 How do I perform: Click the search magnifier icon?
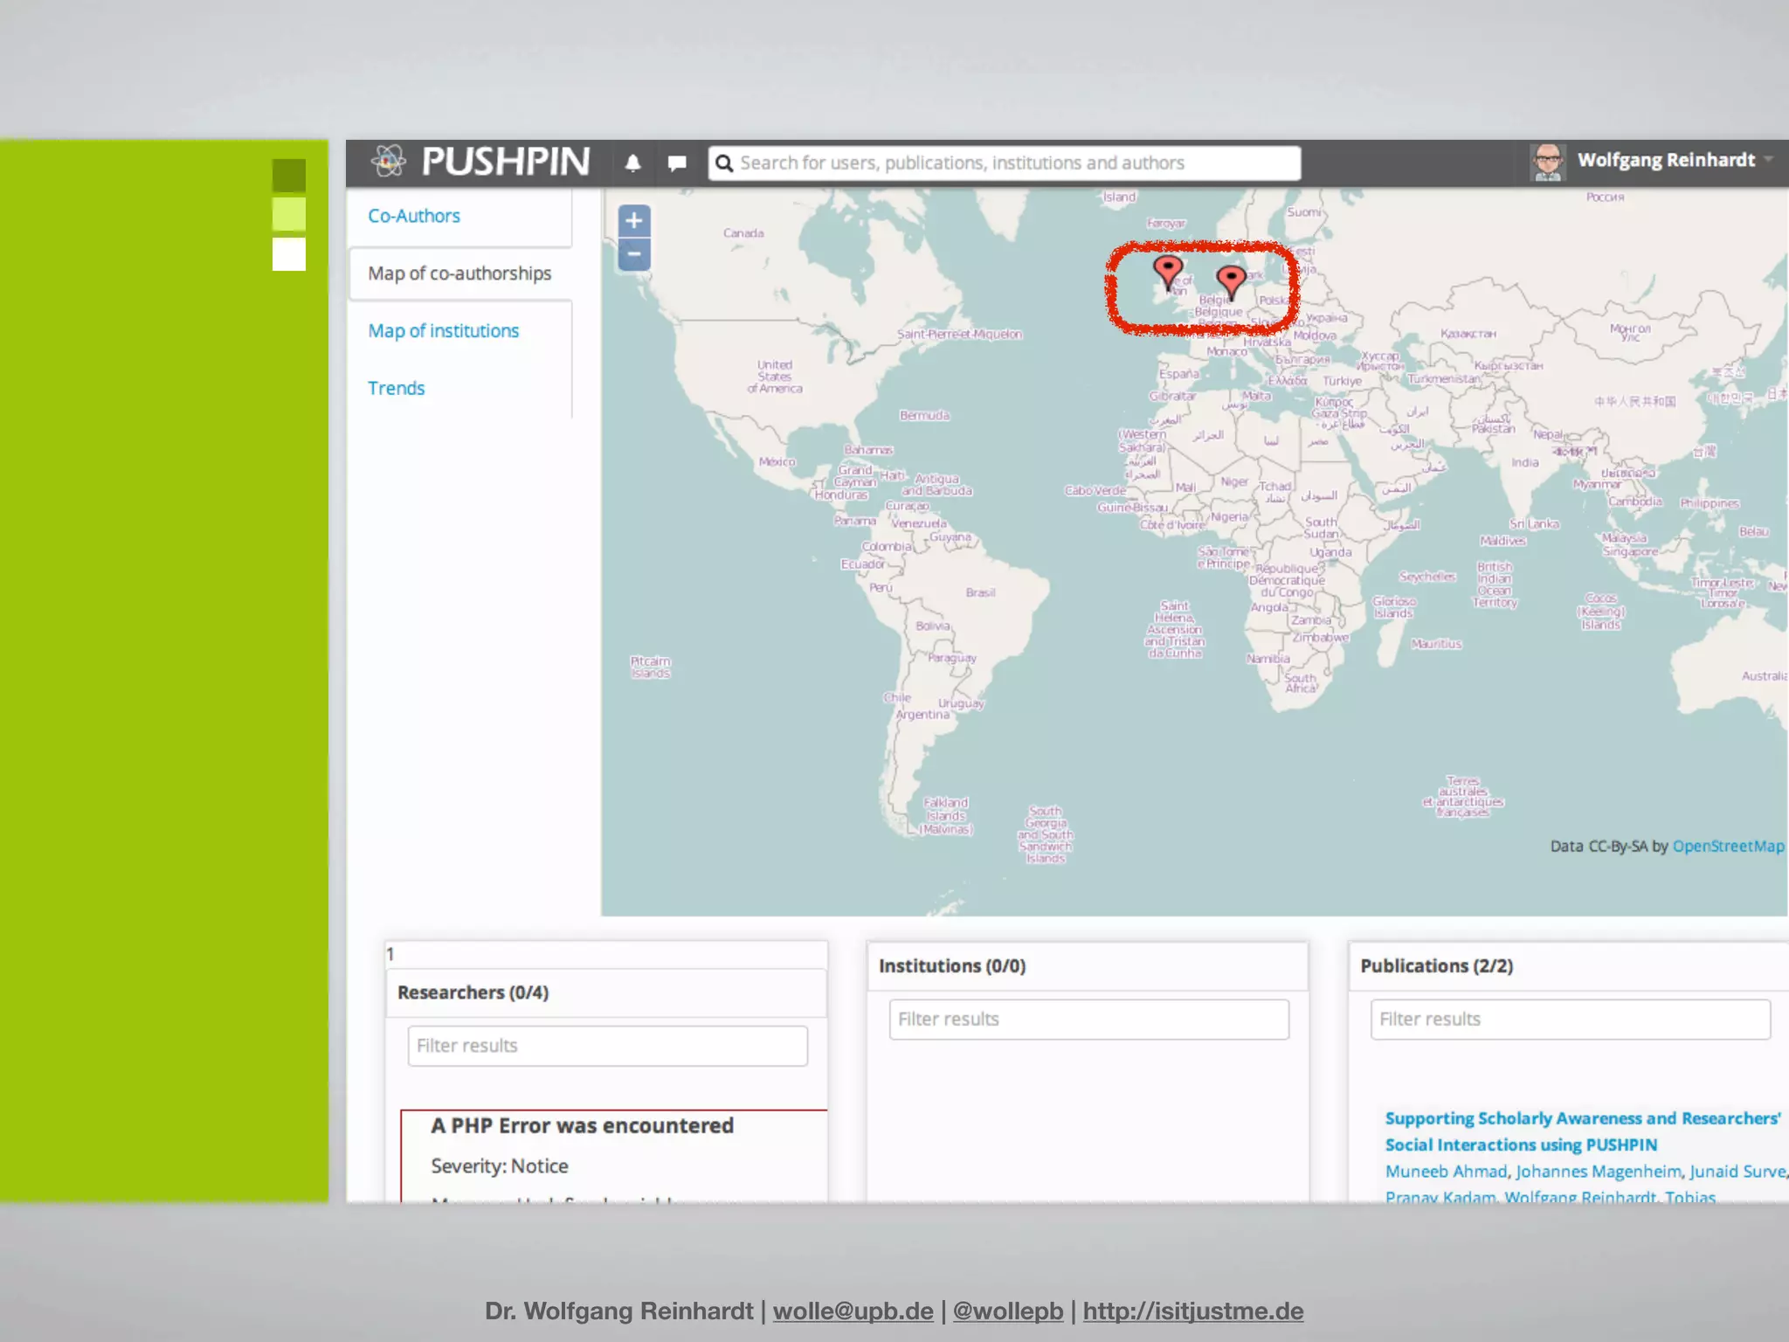point(724,163)
